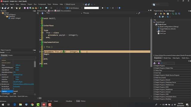Select Project2.exe in Project Manager
The image size is (191, 107).
click(x=162, y=24)
